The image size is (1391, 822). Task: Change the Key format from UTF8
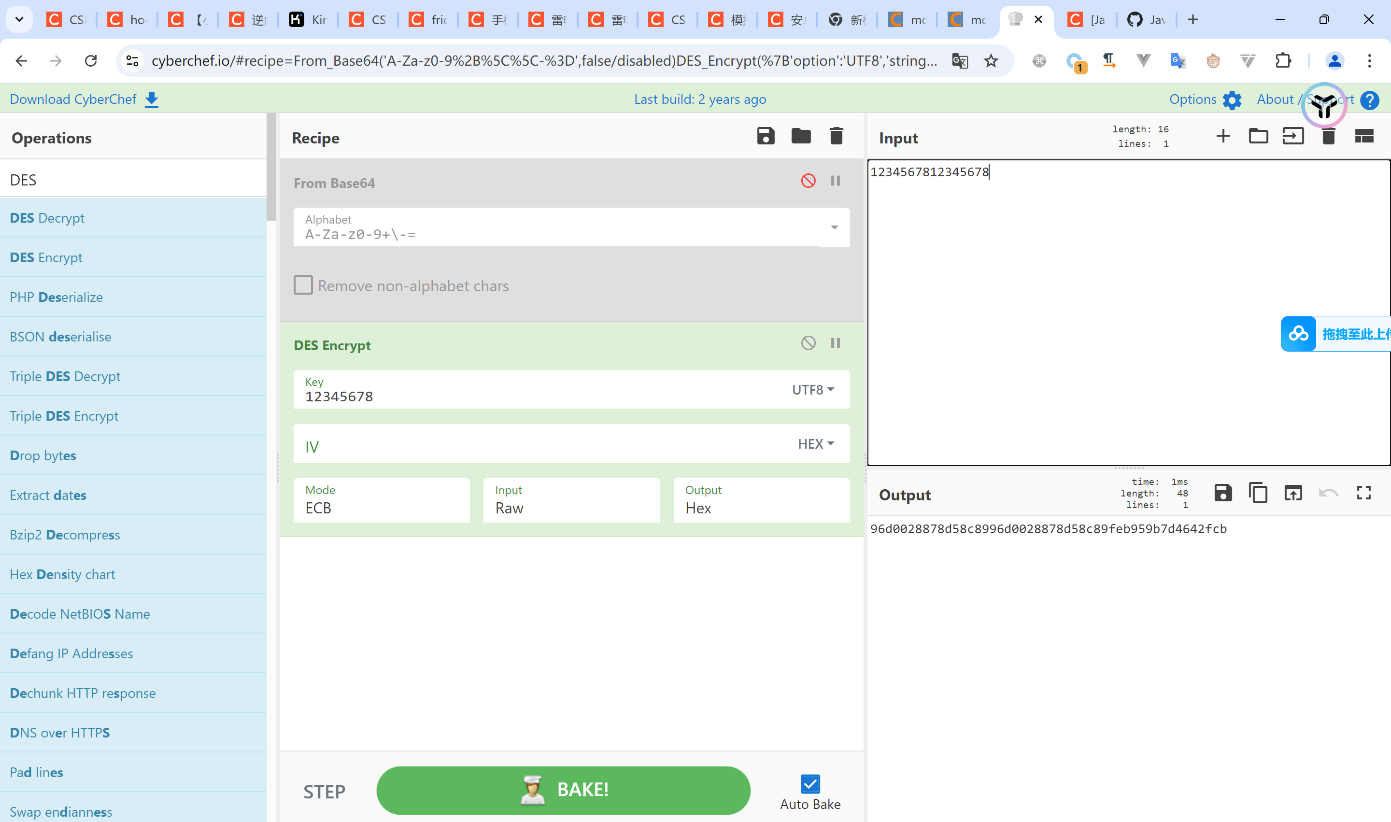pyautogui.click(x=813, y=390)
